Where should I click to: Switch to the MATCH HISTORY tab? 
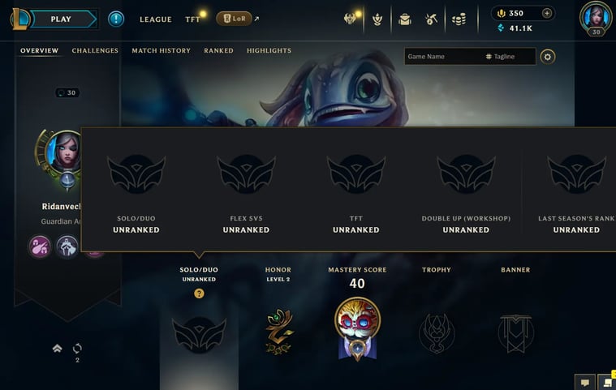tap(161, 50)
